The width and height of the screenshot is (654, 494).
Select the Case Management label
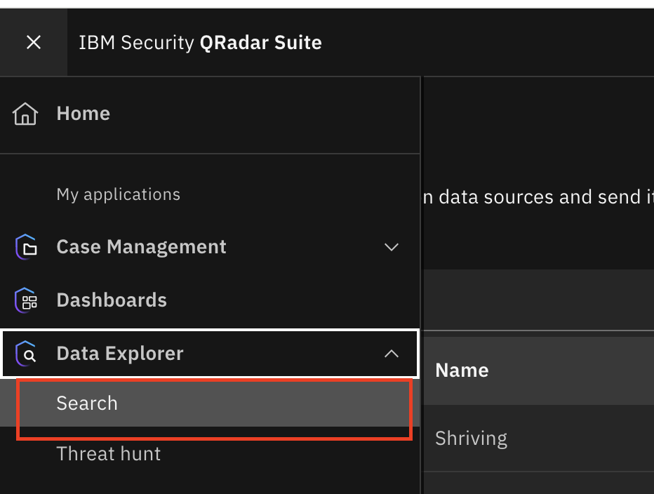141,246
